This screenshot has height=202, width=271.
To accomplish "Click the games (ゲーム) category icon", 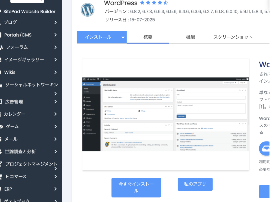I will tap(1, 127).
